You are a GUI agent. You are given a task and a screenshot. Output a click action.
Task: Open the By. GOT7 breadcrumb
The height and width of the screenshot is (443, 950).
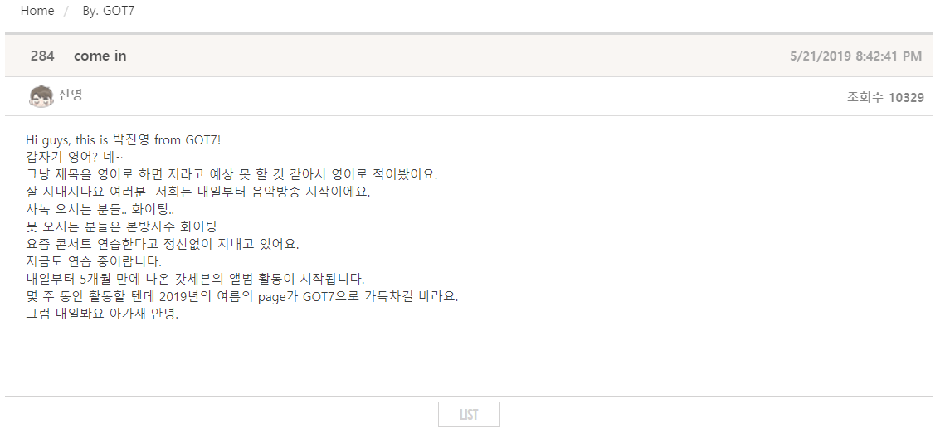point(109,11)
